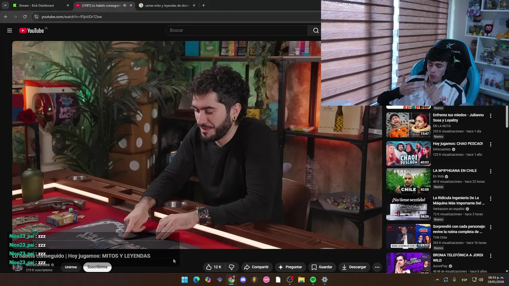Screen dimensions: 509x286
Task: Click the video player area to pause
Action: [x=197, y=145]
